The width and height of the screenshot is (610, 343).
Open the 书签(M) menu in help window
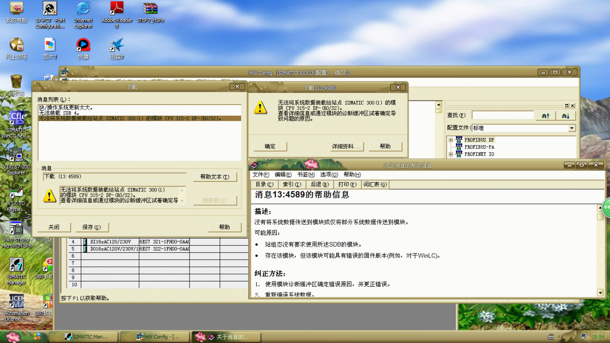(x=306, y=175)
